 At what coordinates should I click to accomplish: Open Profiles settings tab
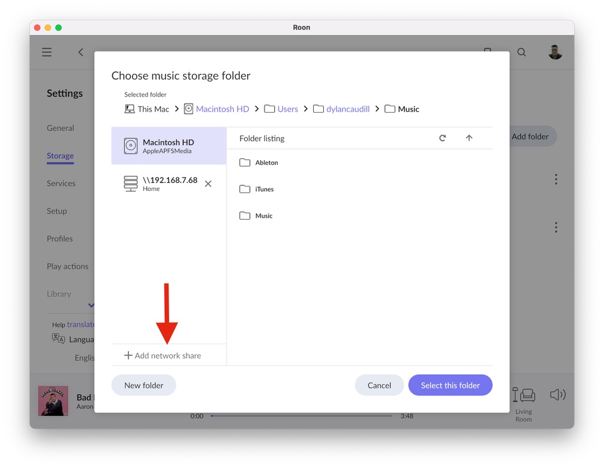click(x=60, y=239)
